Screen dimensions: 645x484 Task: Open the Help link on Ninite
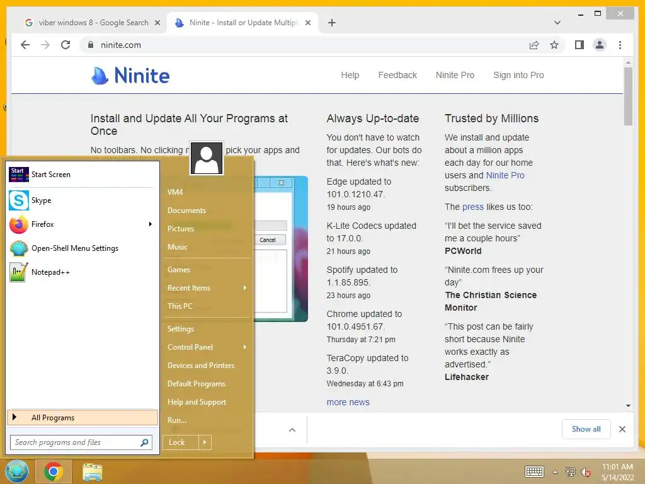[350, 76]
